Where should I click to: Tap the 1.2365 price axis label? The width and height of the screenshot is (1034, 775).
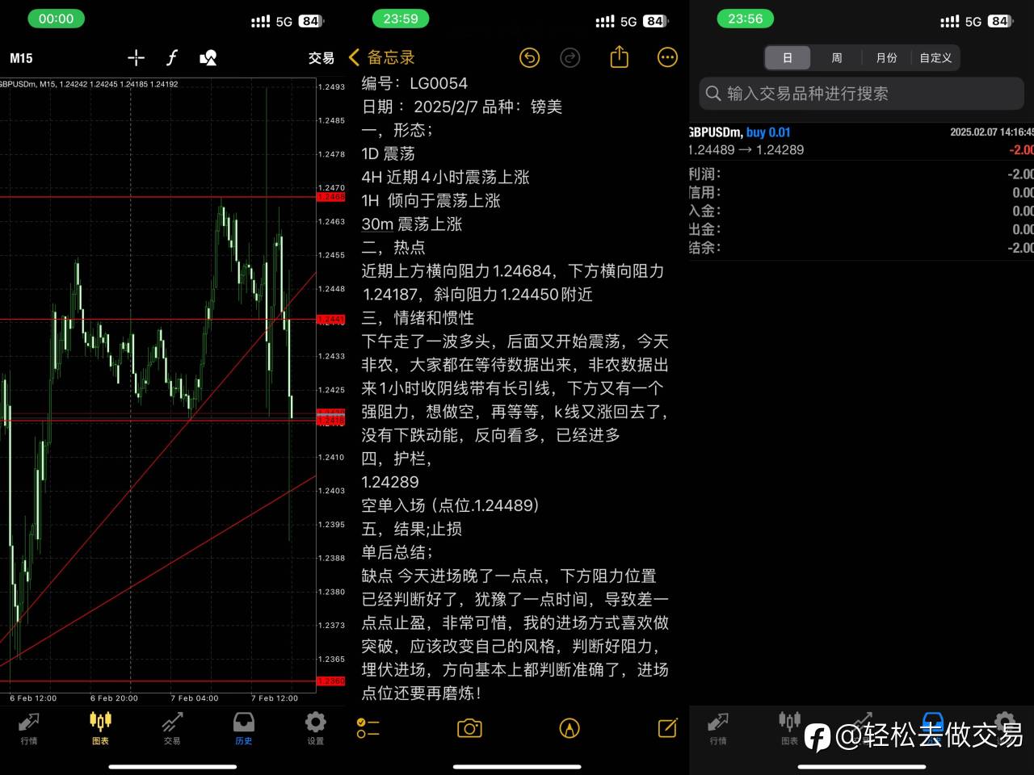pyautogui.click(x=331, y=659)
